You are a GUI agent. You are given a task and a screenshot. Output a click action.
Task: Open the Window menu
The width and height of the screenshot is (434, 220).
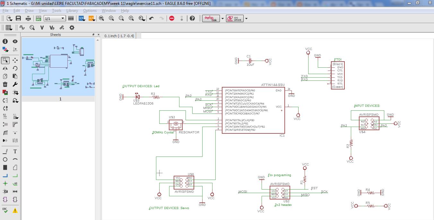(109, 11)
